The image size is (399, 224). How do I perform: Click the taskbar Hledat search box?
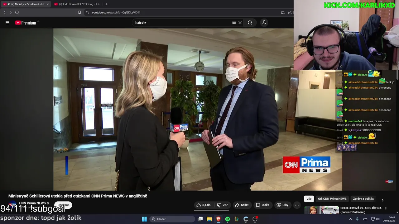(x=172, y=219)
